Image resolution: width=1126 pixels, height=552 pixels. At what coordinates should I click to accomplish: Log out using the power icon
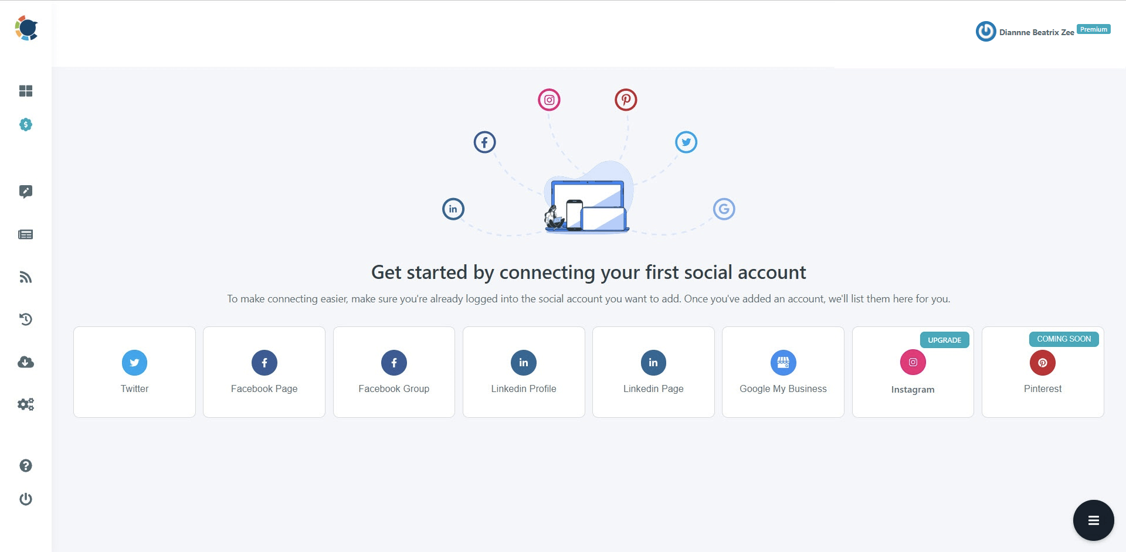pos(26,499)
